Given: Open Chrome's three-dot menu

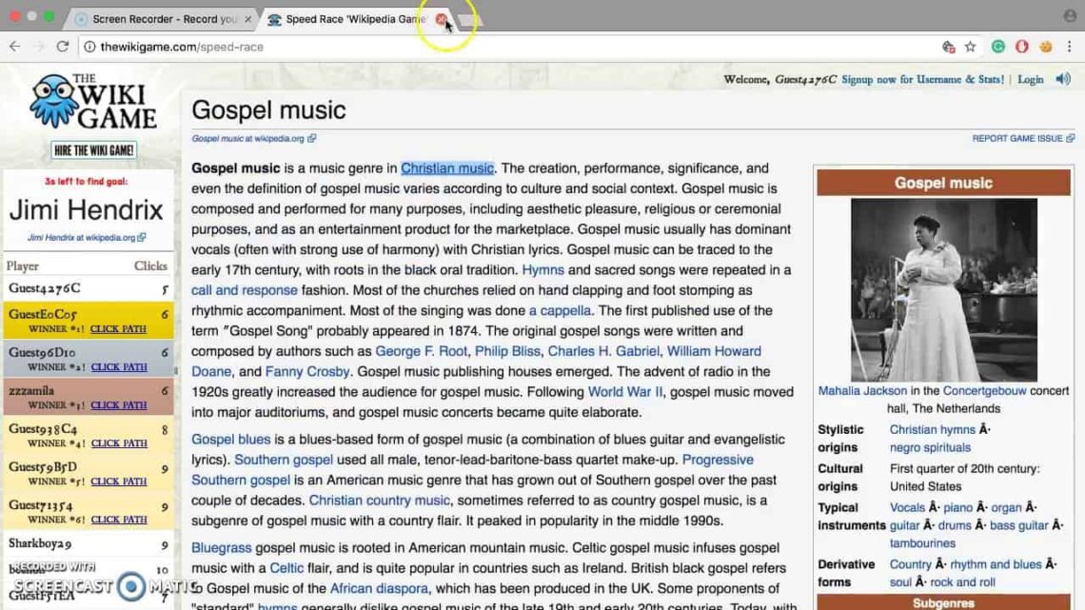Looking at the screenshot, I should tap(1070, 47).
